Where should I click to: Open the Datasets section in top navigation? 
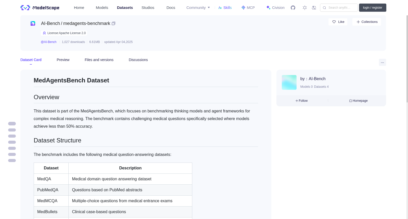pos(125,8)
